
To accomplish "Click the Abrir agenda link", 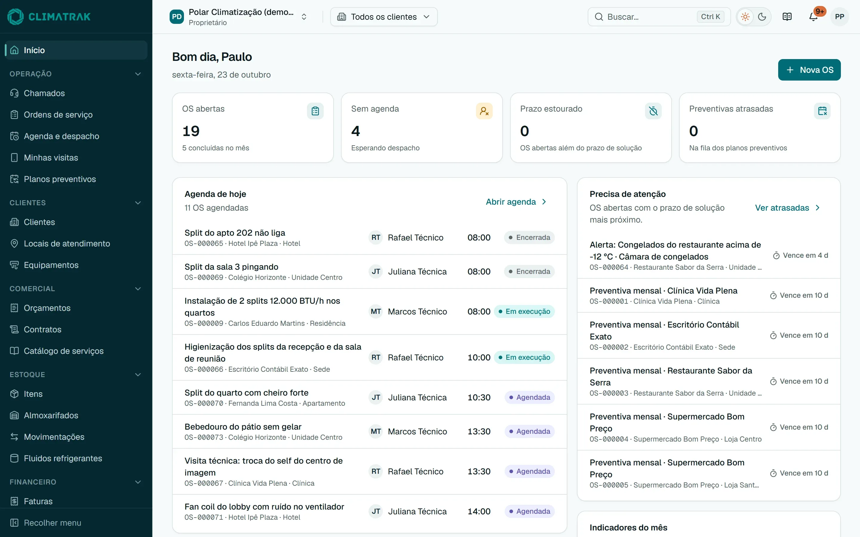I will click(x=516, y=202).
